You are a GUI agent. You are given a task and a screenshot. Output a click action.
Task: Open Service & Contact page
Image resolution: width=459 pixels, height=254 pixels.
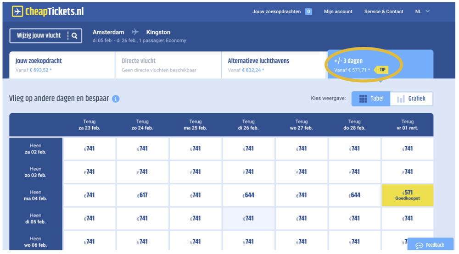click(384, 12)
